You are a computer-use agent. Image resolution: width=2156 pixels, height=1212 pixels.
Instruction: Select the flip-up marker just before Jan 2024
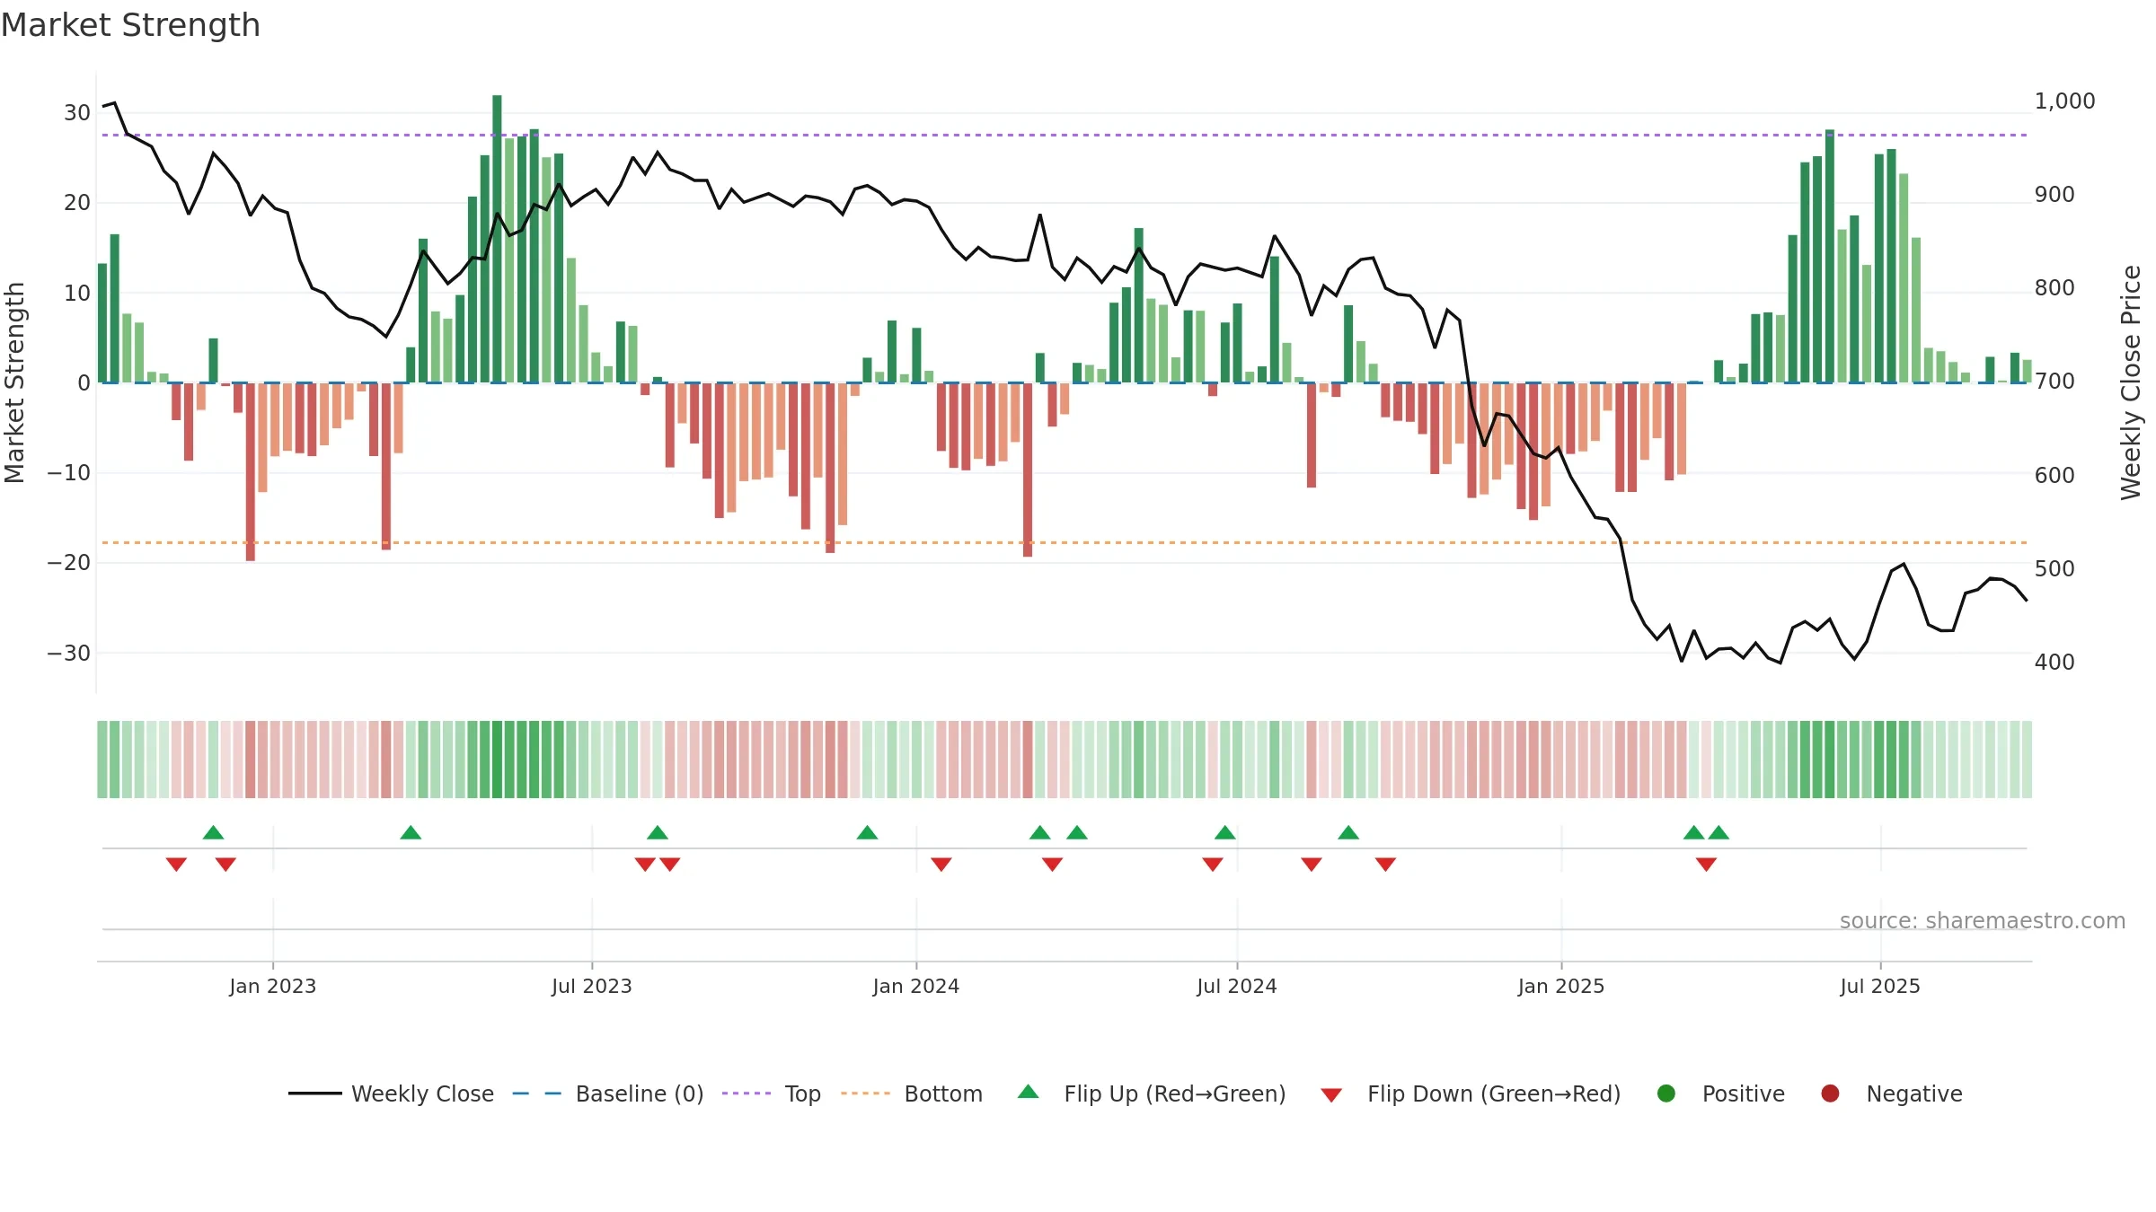point(867,832)
